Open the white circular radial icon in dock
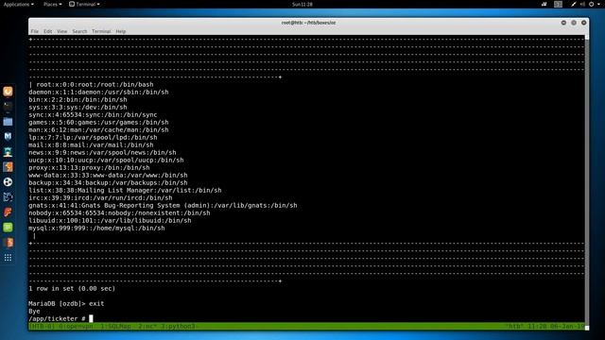 8,182
